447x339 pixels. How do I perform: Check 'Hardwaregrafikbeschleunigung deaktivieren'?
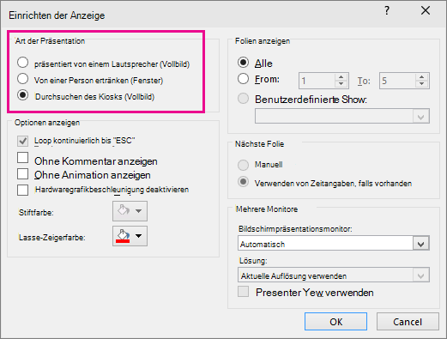(22, 190)
